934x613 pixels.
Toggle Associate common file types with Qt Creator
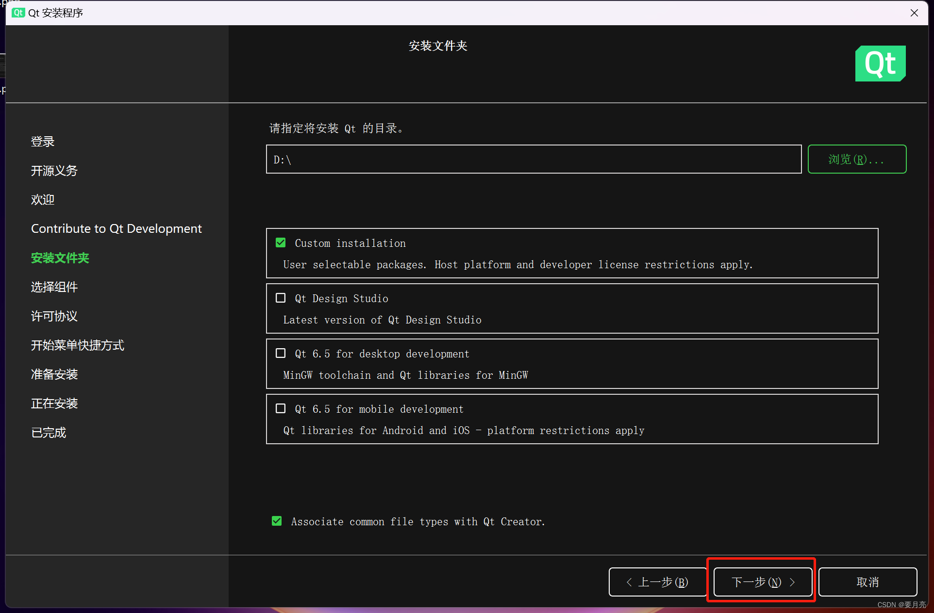pos(277,521)
